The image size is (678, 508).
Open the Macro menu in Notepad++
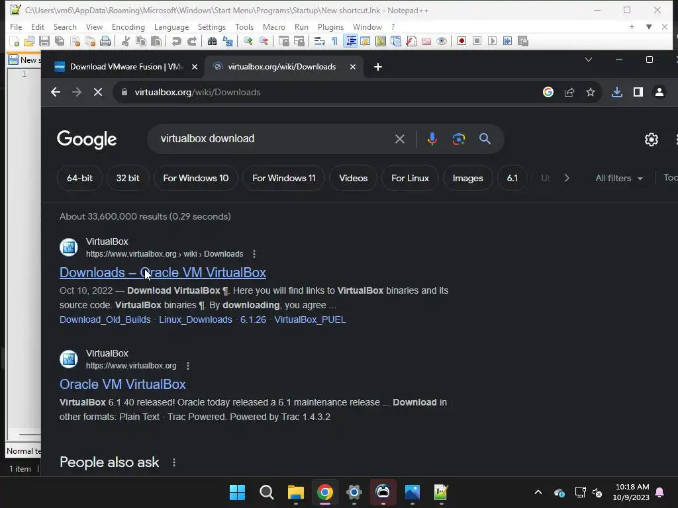click(x=273, y=26)
